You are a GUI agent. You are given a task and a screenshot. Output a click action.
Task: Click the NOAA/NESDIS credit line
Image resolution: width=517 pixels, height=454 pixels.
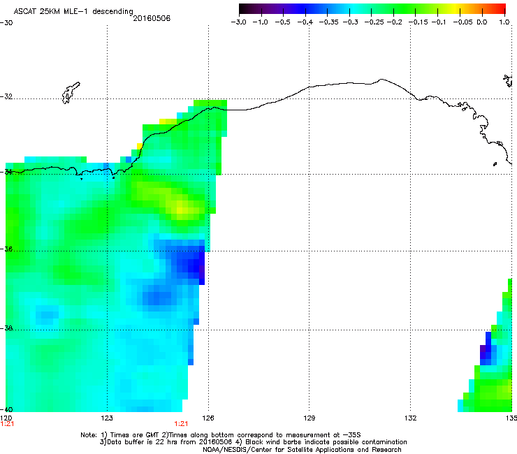tap(302, 450)
